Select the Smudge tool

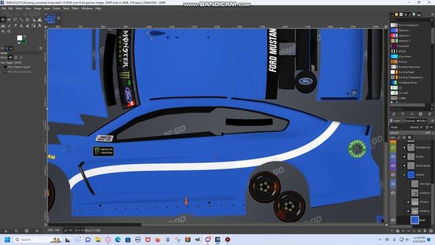coord(27,26)
